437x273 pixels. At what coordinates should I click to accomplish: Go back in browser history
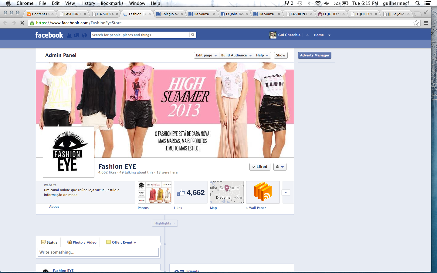pos(5,23)
